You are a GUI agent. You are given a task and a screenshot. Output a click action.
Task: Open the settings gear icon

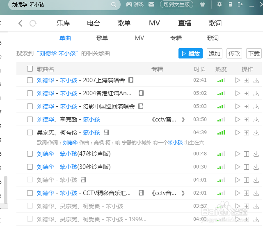[x=219, y=4]
